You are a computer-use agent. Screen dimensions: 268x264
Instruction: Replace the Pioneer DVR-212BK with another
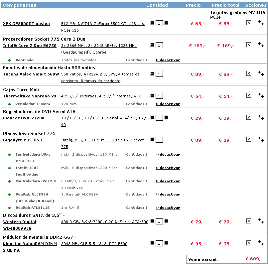[261, 117]
